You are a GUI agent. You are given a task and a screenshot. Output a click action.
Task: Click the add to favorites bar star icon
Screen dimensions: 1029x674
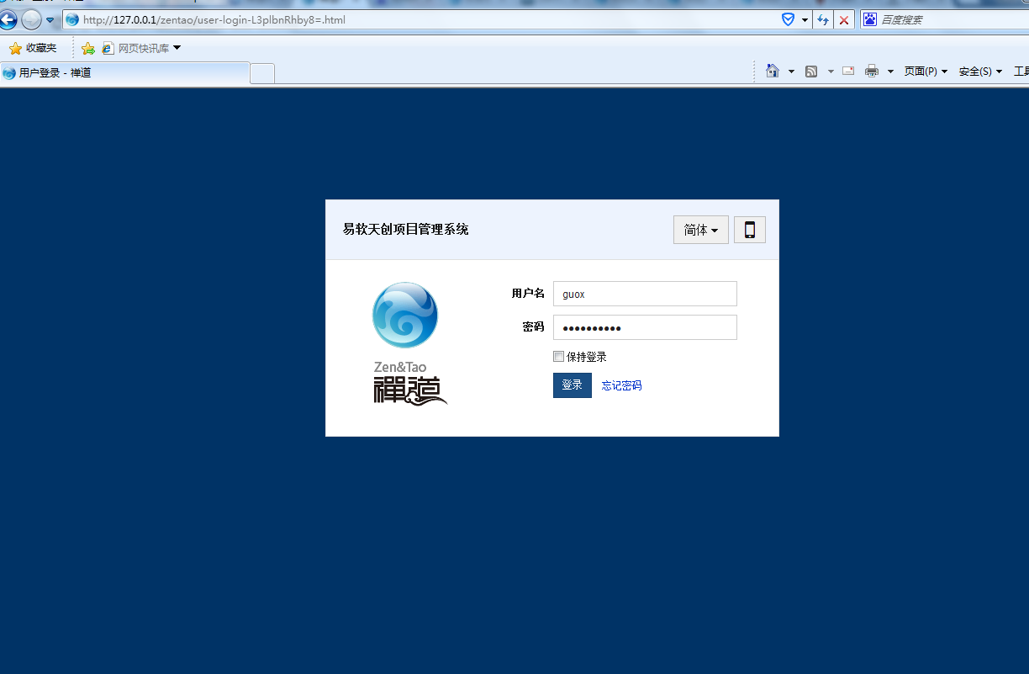87,48
